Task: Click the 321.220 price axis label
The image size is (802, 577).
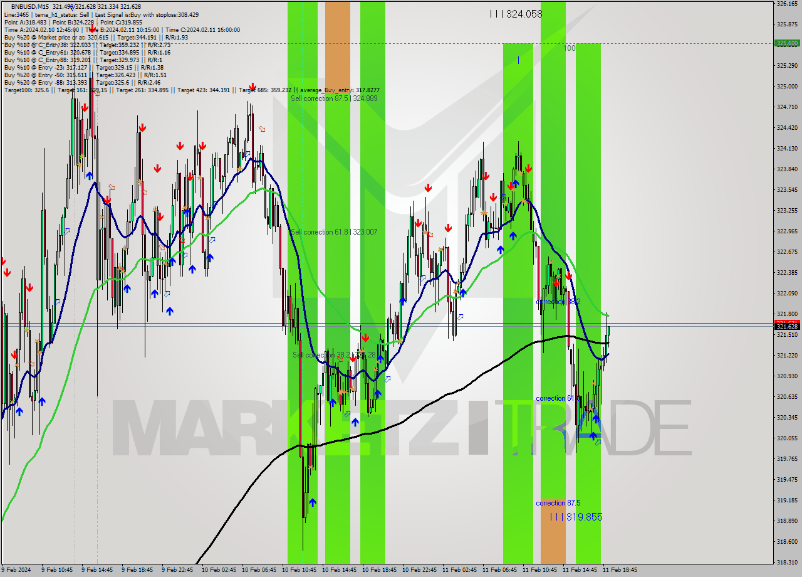Action: tap(787, 355)
